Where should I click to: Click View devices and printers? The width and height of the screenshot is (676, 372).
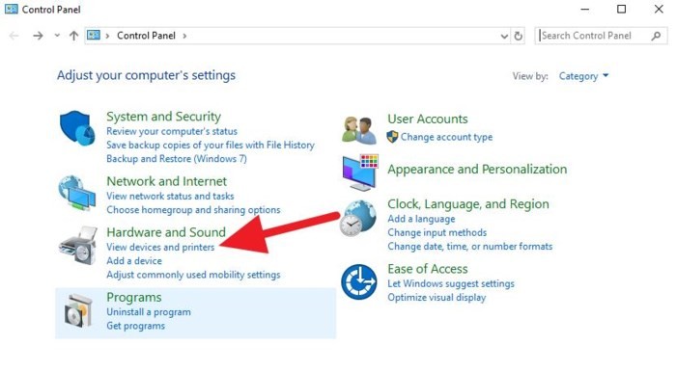(160, 248)
